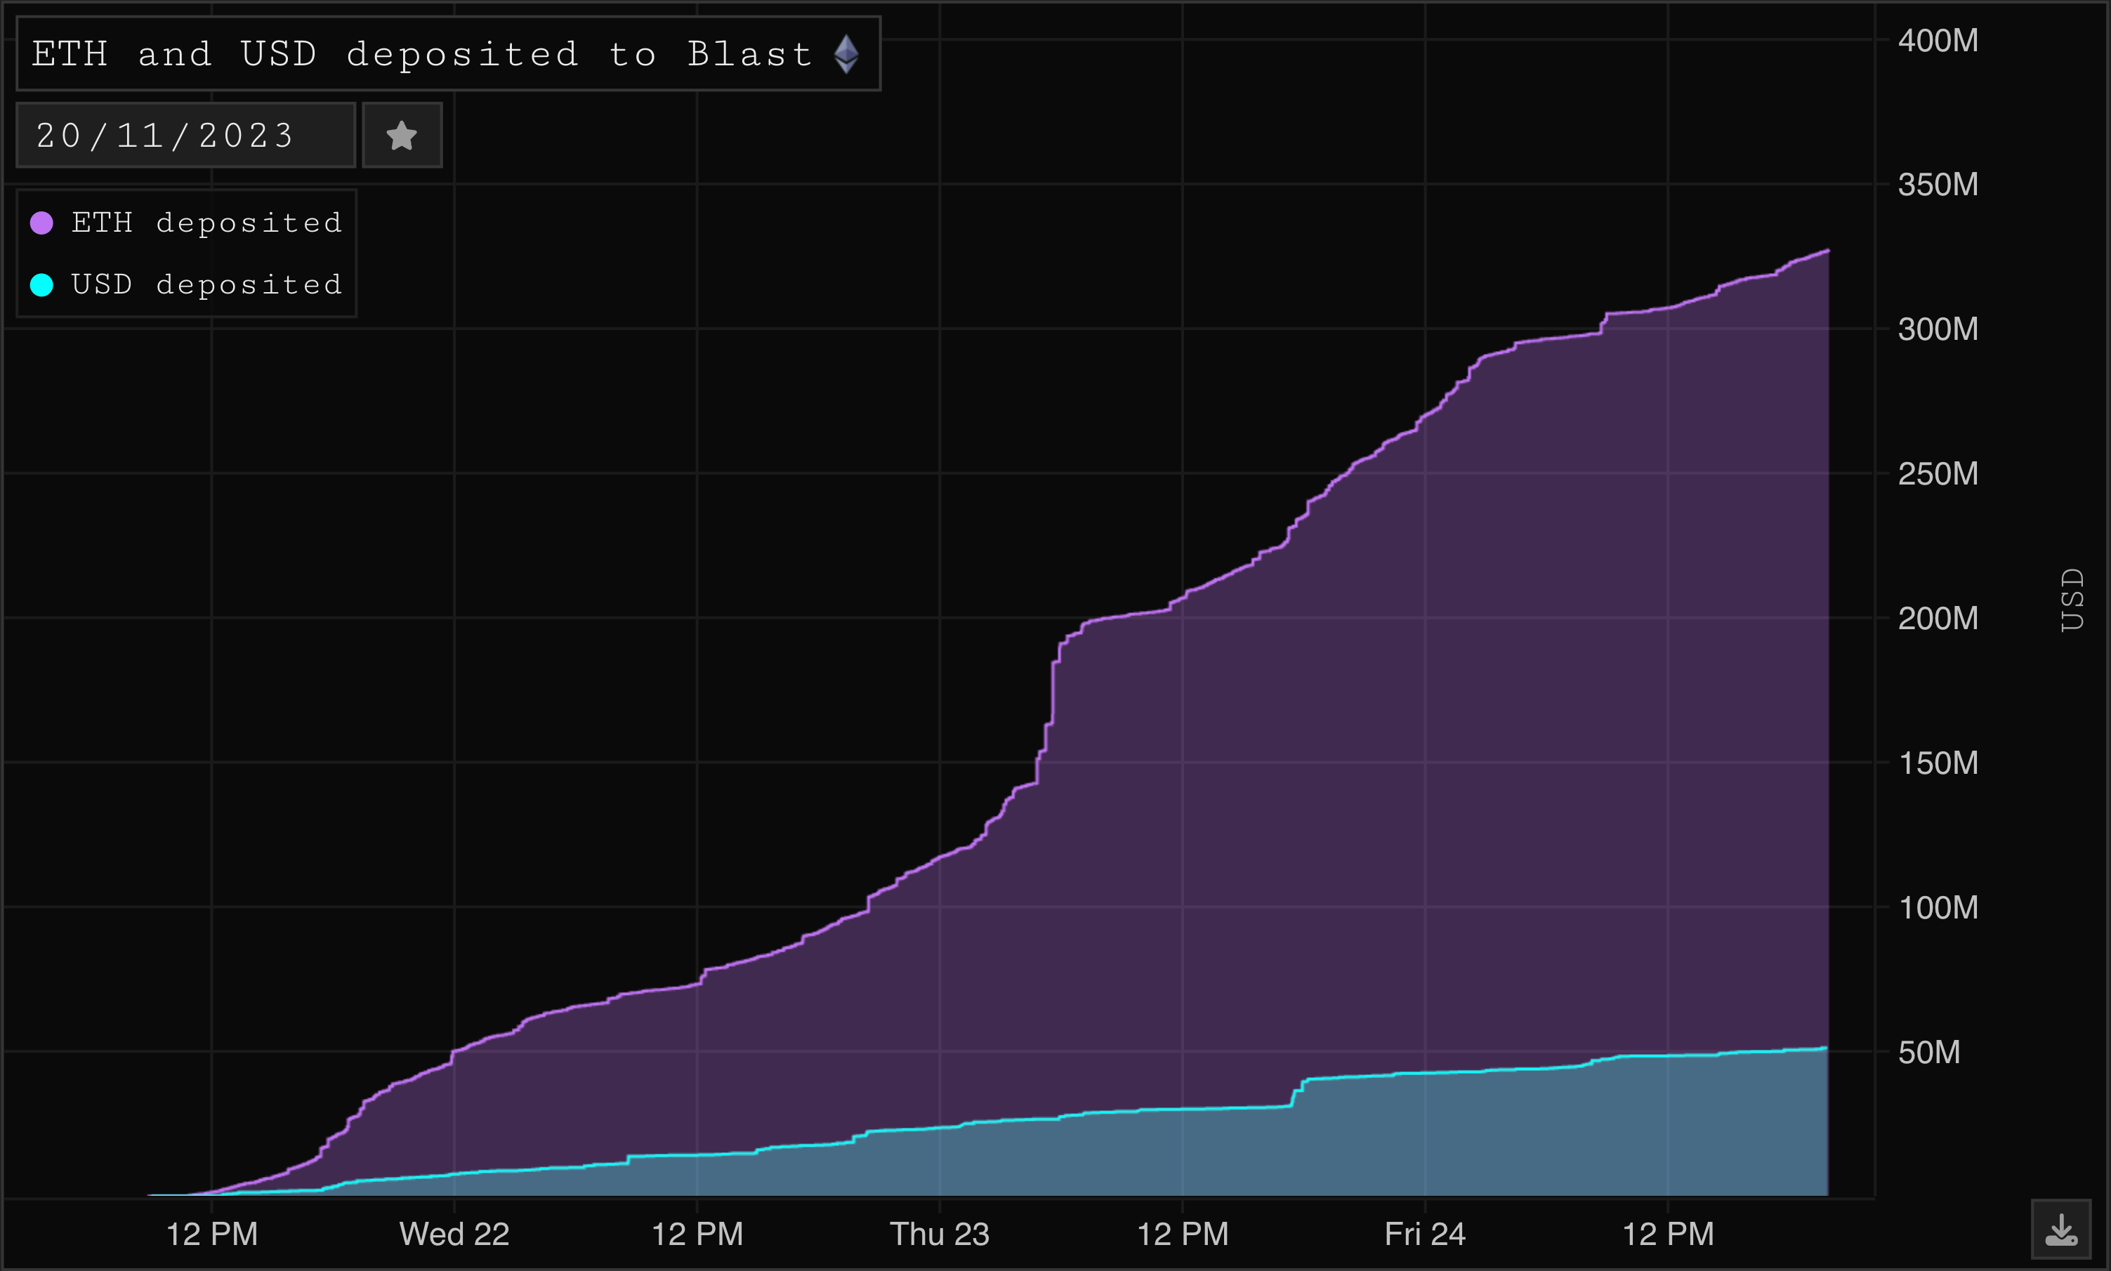The image size is (2111, 1271).
Task: Click the Ethereum diamond logo in title
Action: pos(846,54)
